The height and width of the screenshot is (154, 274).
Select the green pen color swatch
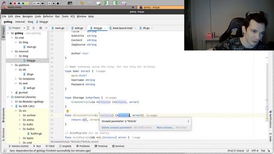(x=23, y=3)
